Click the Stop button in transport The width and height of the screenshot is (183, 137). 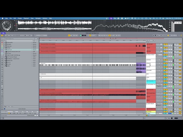point(83,35)
